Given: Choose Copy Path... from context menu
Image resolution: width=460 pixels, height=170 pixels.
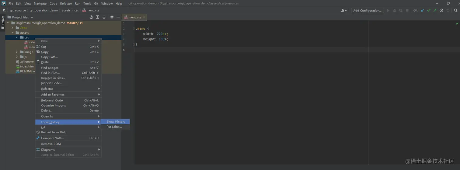Looking at the screenshot, I should pyautogui.click(x=68, y=57).
